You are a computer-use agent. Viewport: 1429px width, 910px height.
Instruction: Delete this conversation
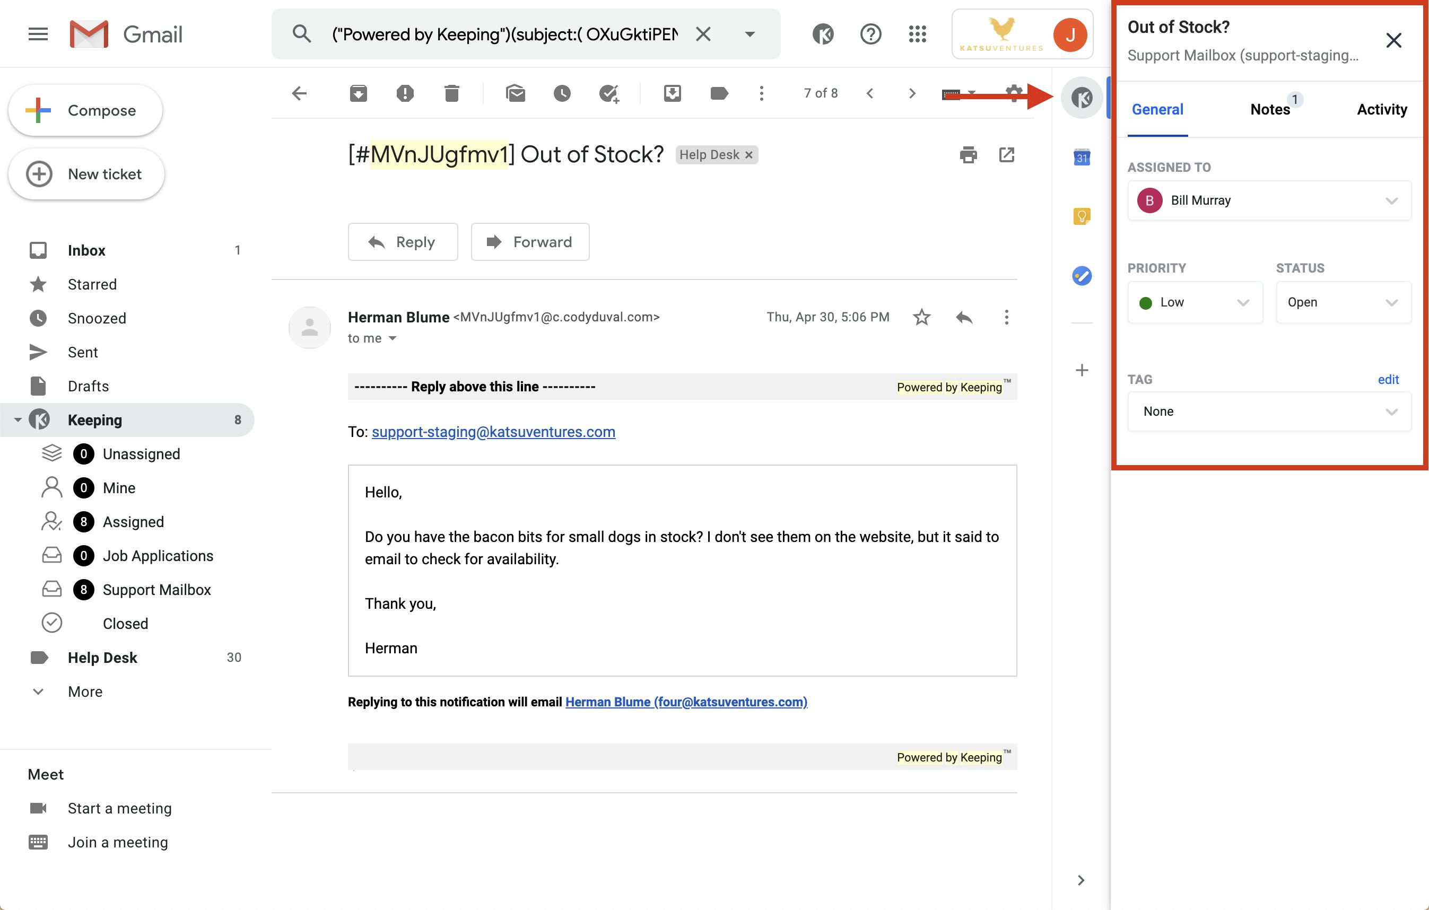pos(451,93)
